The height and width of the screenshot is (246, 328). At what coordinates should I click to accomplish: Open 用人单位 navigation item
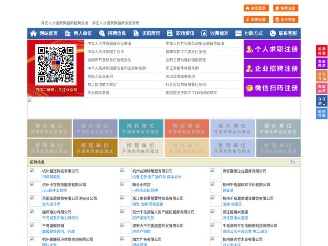[82, 33]
